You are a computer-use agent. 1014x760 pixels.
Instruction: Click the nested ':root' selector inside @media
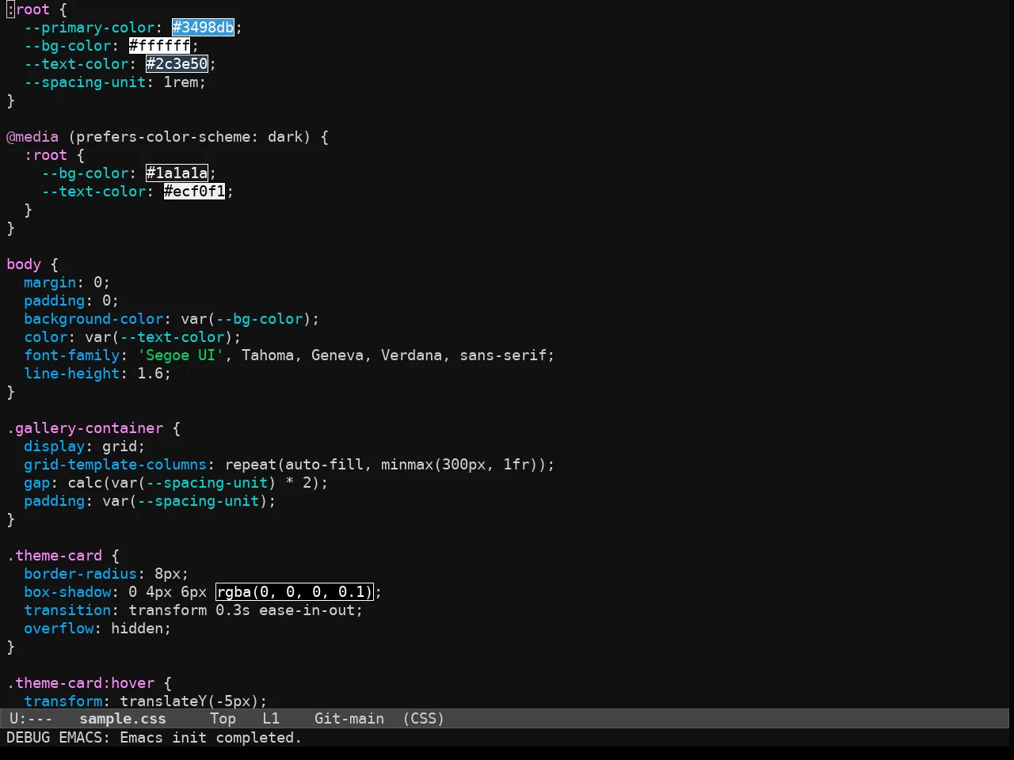pos(45,155)
